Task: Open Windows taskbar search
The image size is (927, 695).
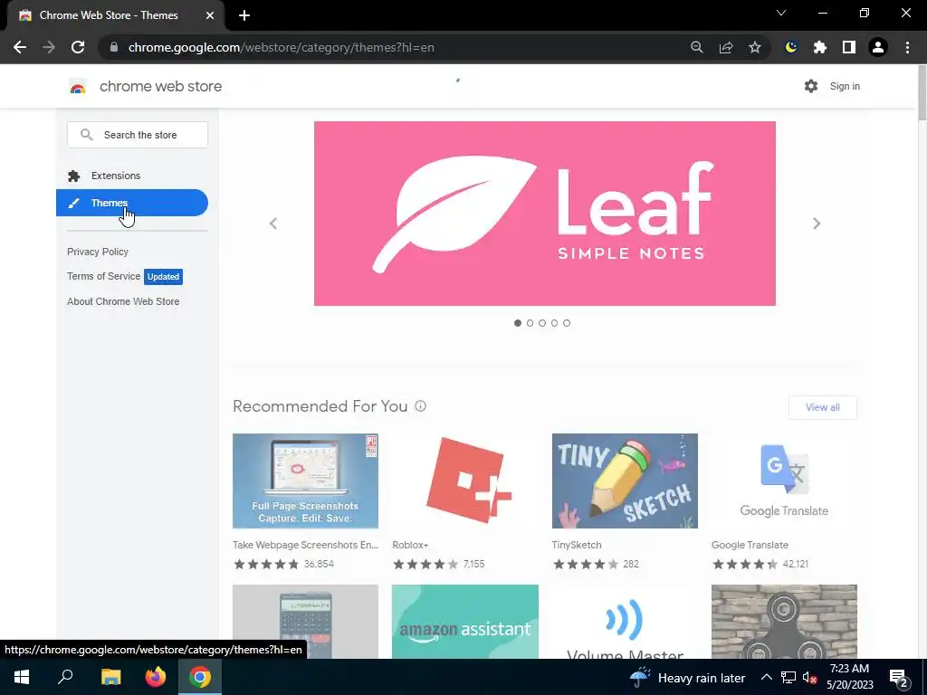Action: pyautogui.click(x=65, y=677)
